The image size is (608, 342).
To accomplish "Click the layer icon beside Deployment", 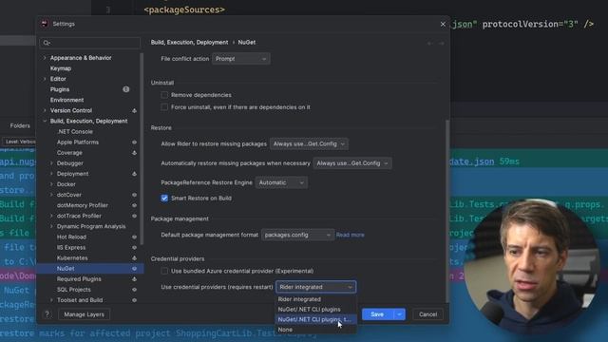I will [x=134, y=174].
